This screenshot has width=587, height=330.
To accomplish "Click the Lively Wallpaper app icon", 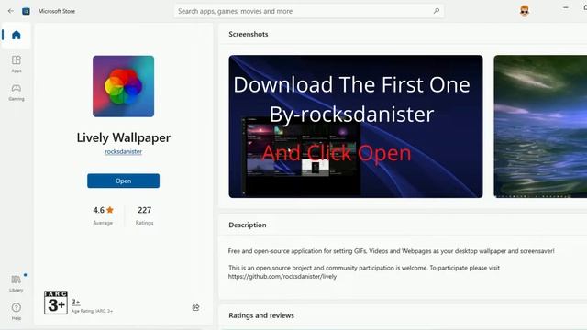I will tap(123, 86).
